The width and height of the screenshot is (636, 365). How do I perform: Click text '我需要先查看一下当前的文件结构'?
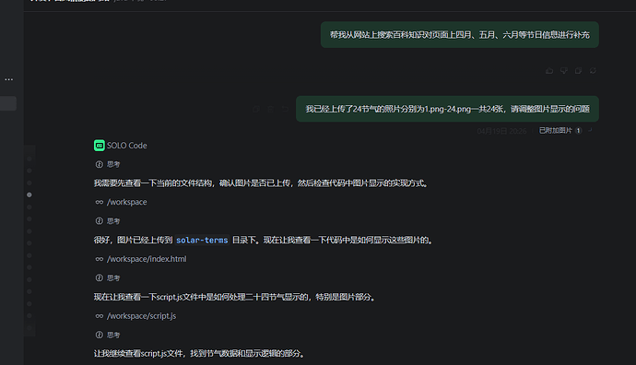tap(153, 183)
